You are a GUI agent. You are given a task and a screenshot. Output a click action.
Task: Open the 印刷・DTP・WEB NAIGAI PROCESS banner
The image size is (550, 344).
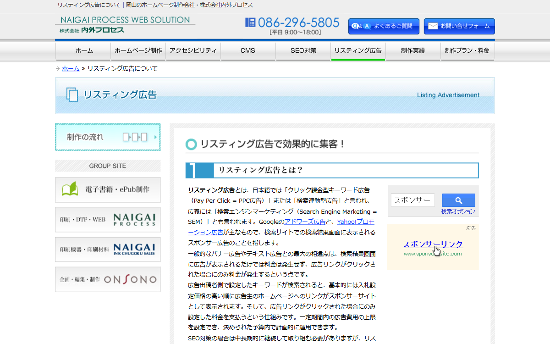coord(108,219)
